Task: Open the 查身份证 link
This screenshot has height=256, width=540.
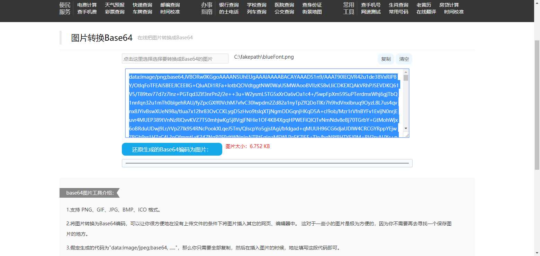Action: point(312,5)
